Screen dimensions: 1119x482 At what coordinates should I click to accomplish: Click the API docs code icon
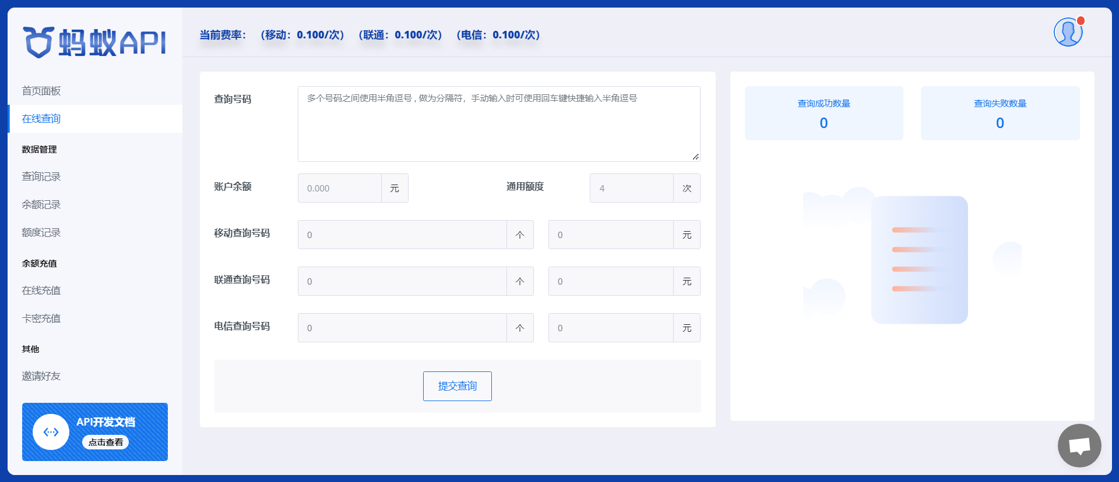point(51,432)
